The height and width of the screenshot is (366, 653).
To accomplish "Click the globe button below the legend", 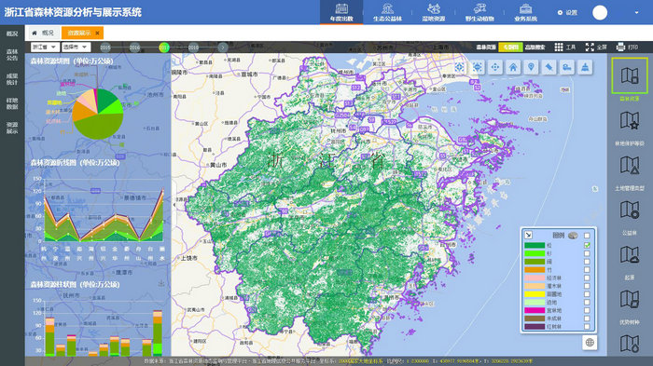I will click(x=590, y=343).
